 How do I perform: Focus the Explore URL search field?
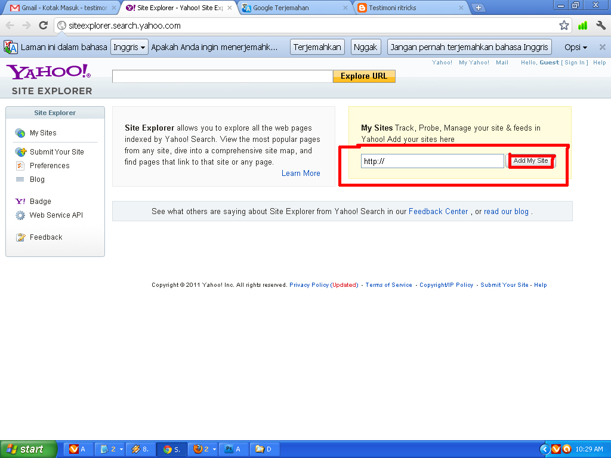223,76
